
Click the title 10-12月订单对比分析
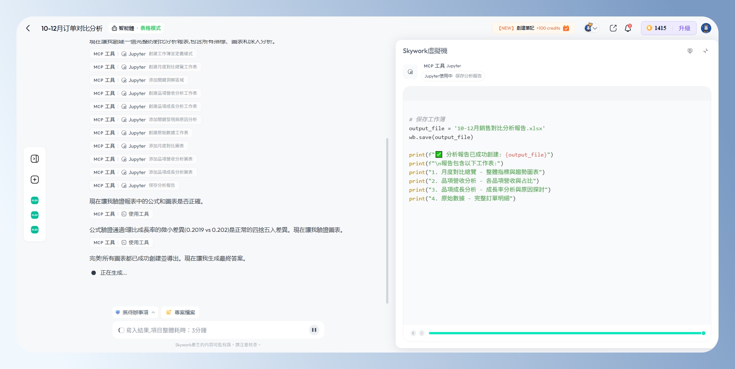point(72,28)
